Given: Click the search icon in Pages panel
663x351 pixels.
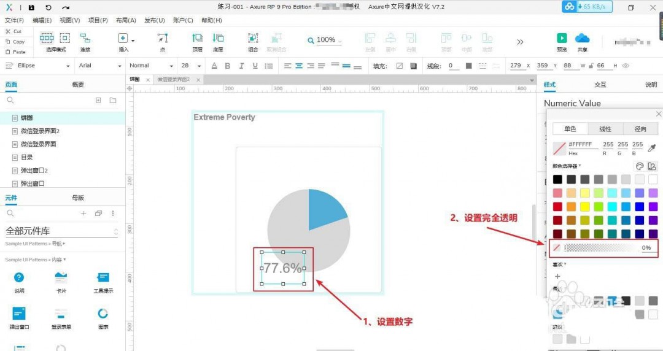Looking at the screenshot, I should 10,100.
